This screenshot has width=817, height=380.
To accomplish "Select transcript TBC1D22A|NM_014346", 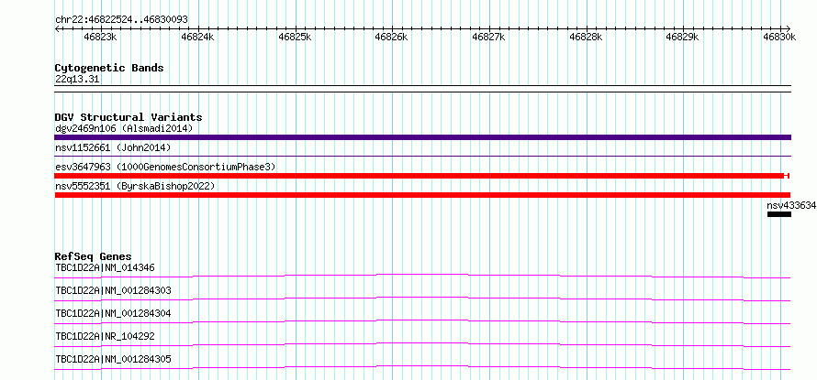I will coord(105,267).
